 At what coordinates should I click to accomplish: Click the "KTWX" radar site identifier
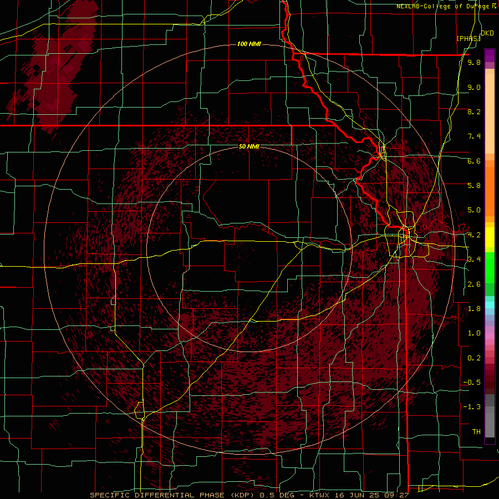click(x=319, y=495)
